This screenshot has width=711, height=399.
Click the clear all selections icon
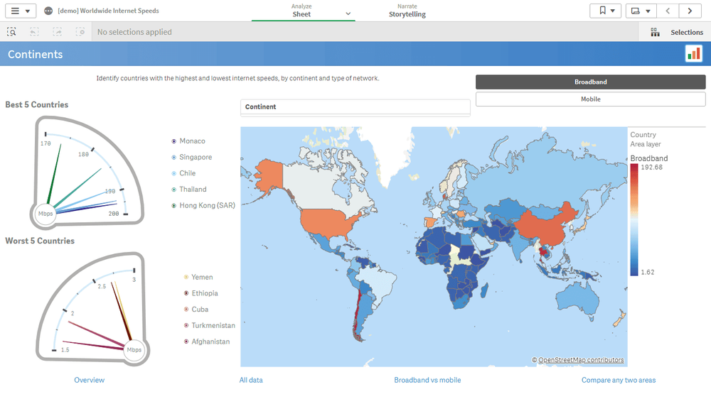tap(80, 32)
